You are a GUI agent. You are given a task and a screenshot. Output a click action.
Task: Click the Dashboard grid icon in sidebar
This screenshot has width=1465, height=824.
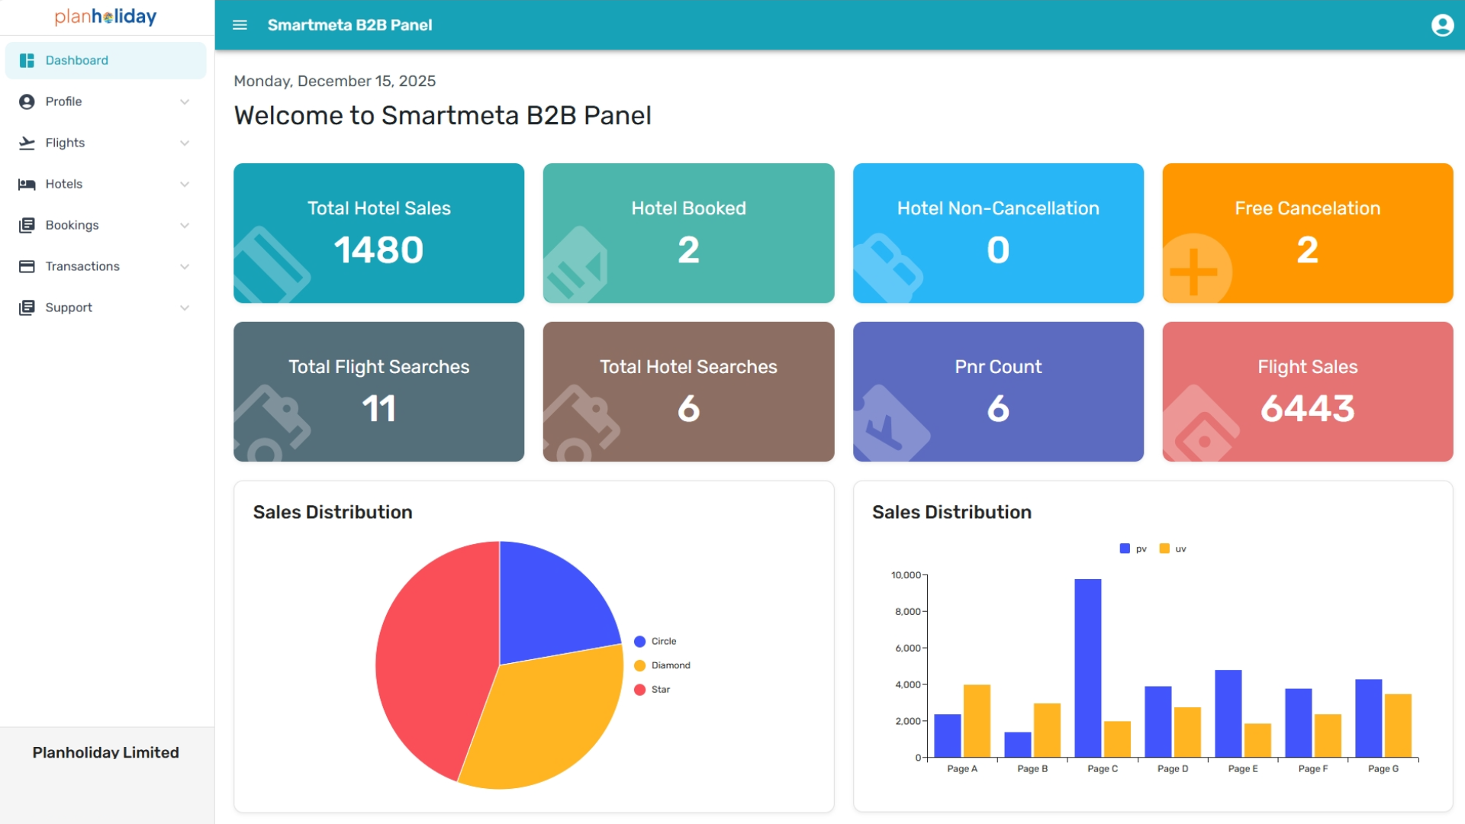click(27, 60)
